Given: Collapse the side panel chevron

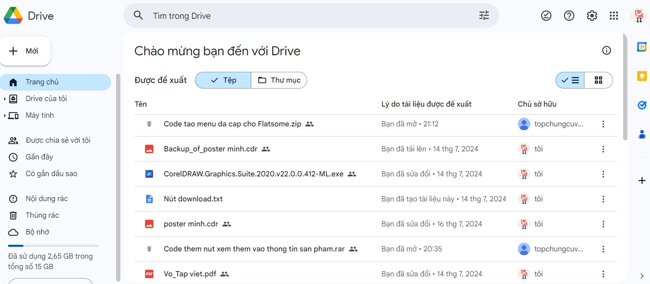Looking at the screenshot, I should coord(642,276).
